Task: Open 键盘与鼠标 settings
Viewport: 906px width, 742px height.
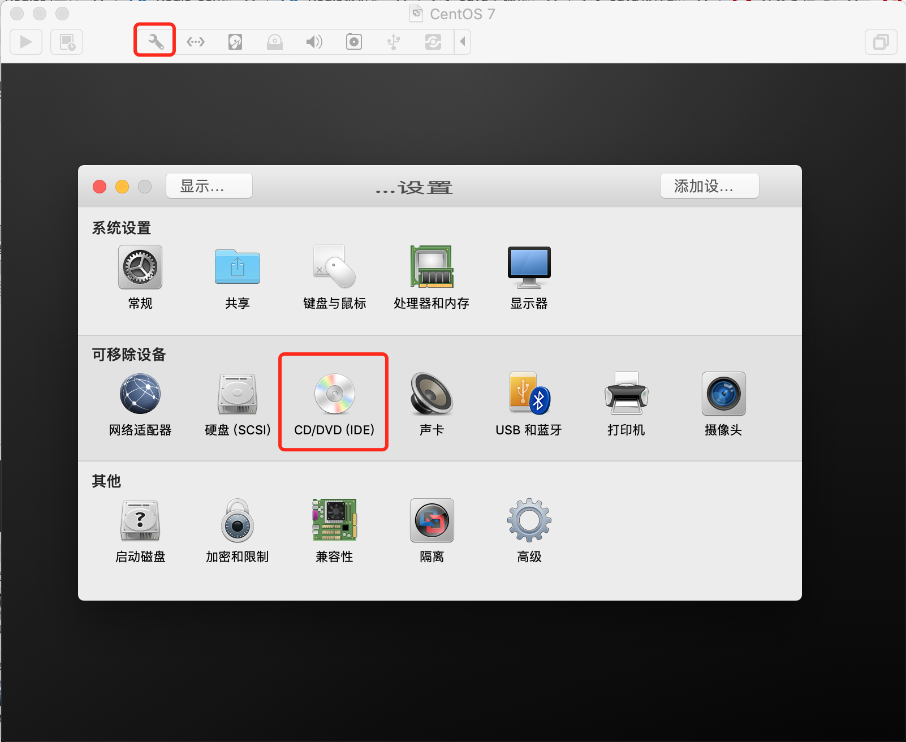Action: coord(335,278)
